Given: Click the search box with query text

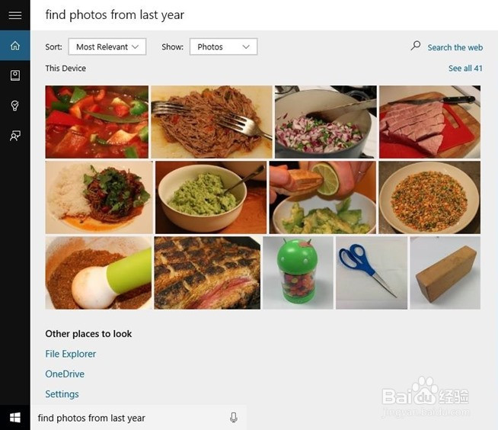Looking at the screenshot, I should click(129, 418).
